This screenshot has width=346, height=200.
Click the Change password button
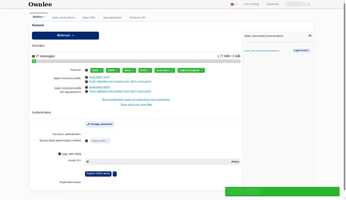100,124
